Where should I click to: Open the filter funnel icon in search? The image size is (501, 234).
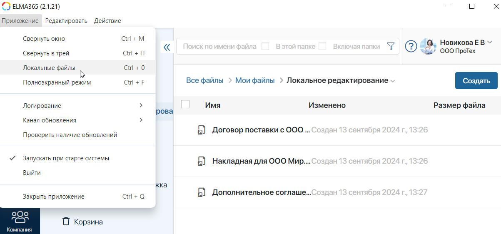[391, 47]
